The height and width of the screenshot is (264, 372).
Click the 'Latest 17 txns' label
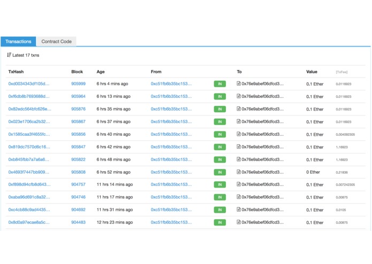pyautogui.click(x=26, y=55)
